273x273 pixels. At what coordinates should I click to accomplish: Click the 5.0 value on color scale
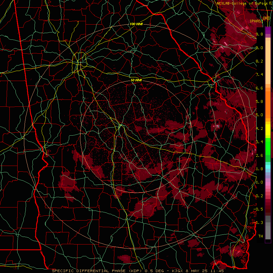coord(259,115)
